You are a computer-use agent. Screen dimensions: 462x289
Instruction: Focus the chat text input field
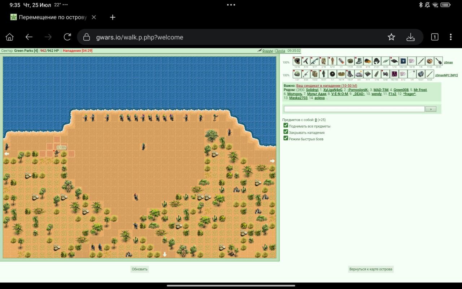point(354,109)
